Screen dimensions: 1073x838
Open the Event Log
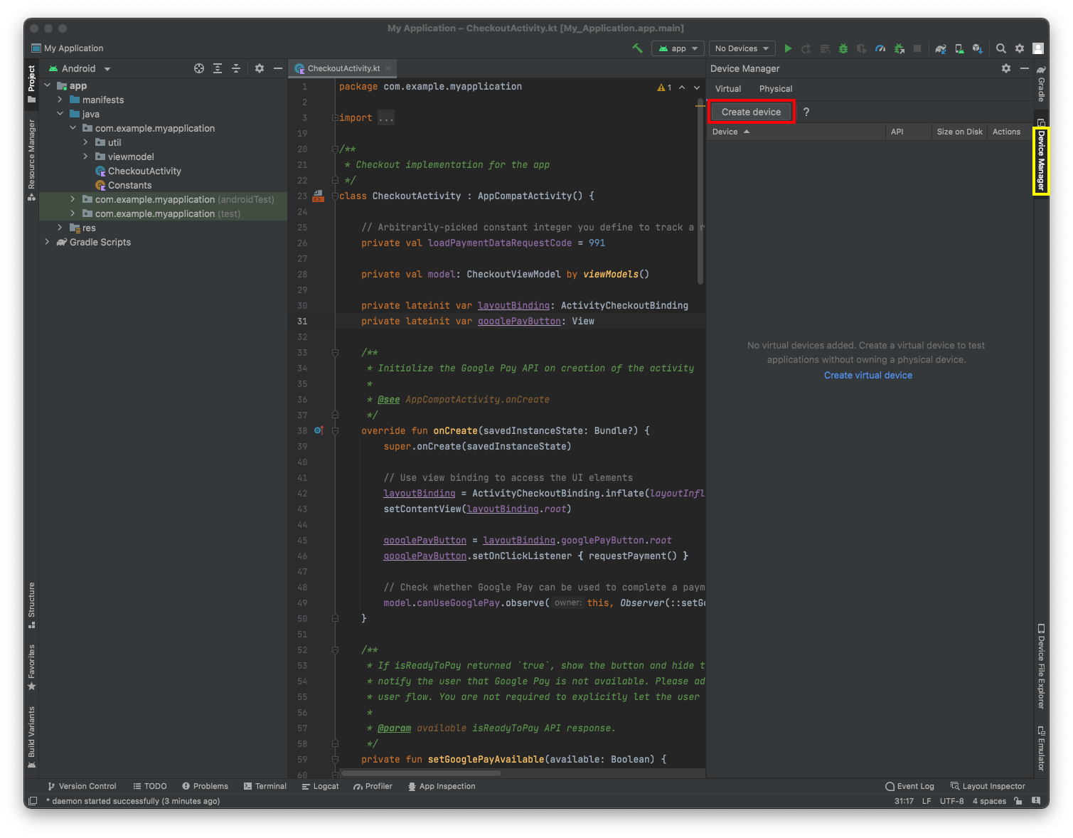910,786
